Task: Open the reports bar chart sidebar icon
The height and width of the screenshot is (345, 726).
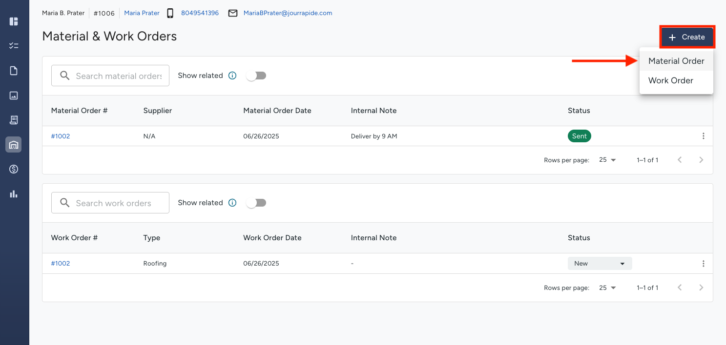Action: [14, 194]
